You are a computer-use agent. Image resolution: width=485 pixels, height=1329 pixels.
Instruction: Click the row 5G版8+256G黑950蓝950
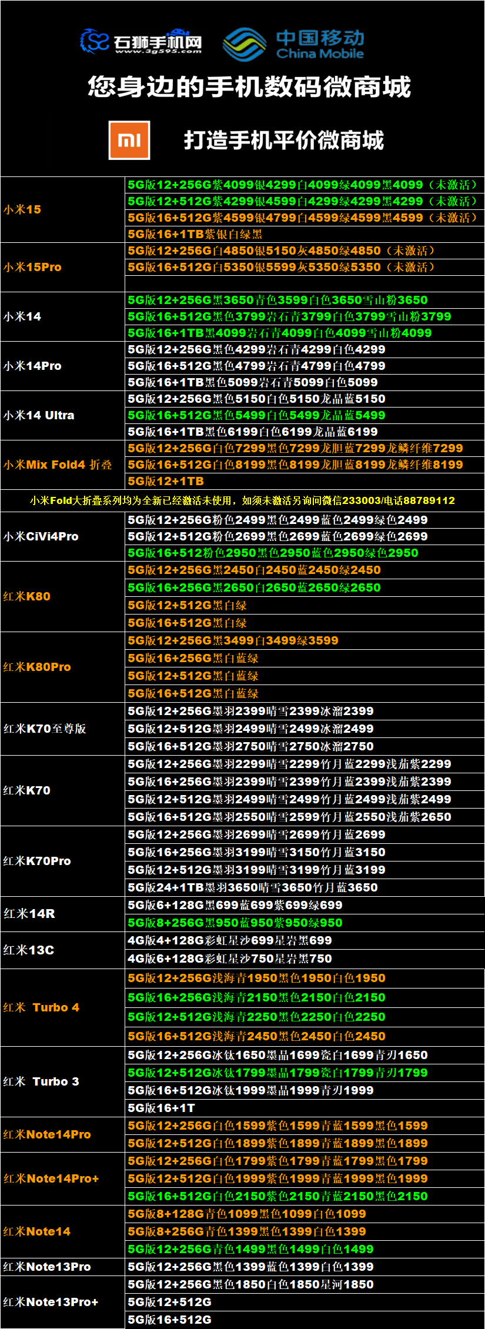305,923
